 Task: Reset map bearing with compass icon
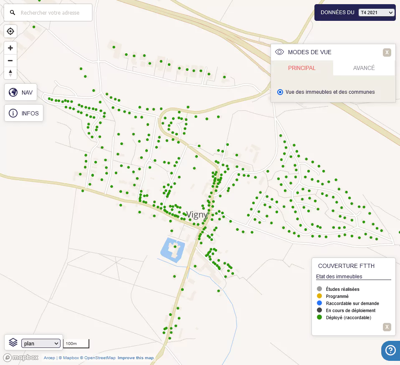(10, 73)
